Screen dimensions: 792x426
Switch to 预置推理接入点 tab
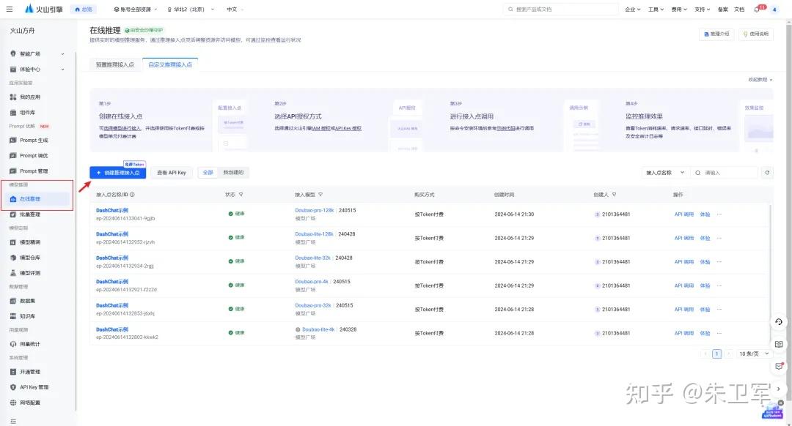(115, 64)
